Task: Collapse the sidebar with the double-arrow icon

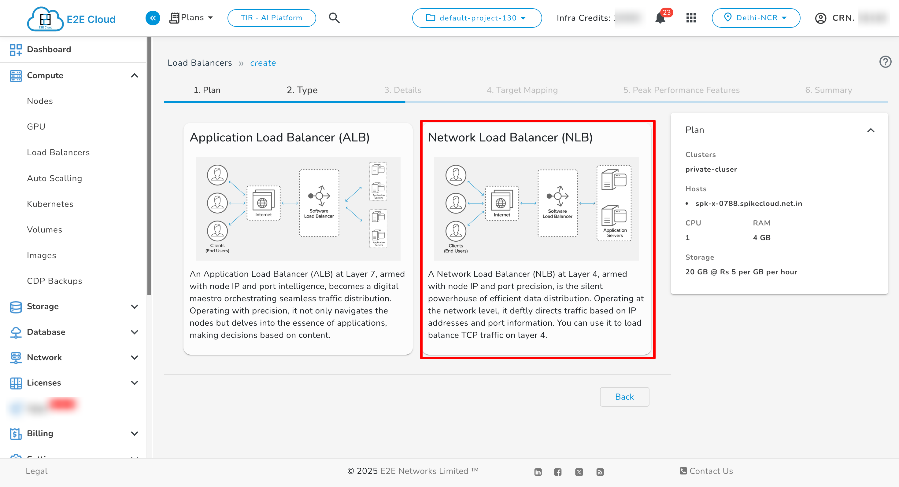Action: pyautogui.click(x=153, y=18)
